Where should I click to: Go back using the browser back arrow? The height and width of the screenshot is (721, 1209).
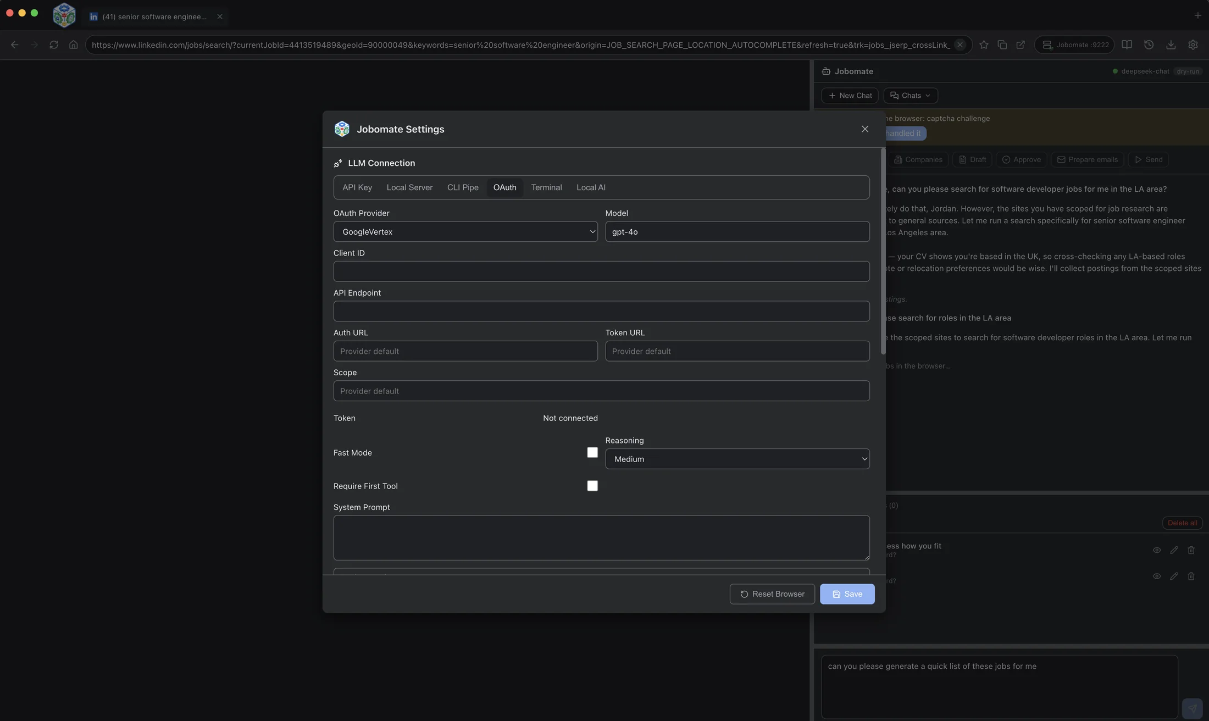(x=15, y=45)
